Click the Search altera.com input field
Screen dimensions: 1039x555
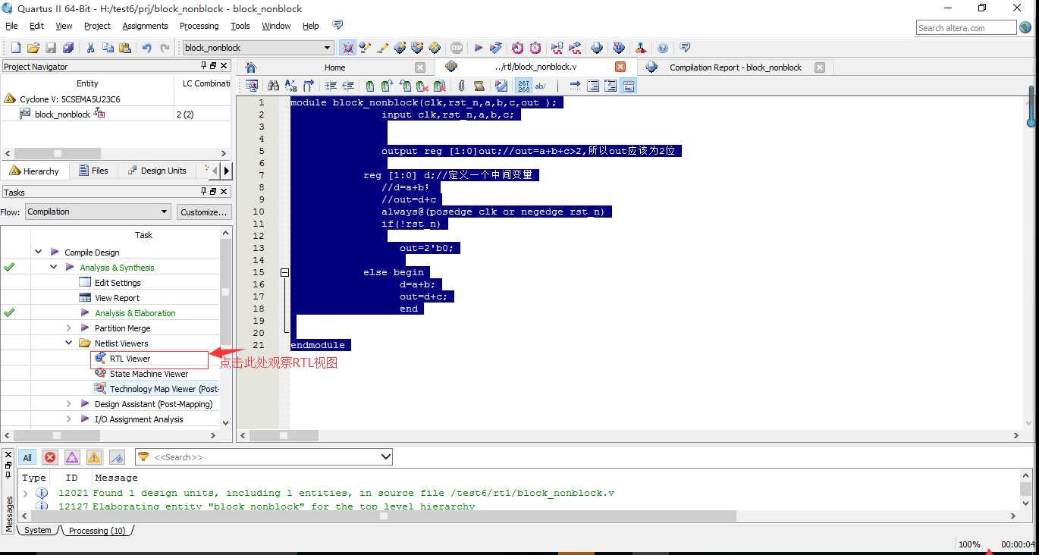[x=966, y=28]
